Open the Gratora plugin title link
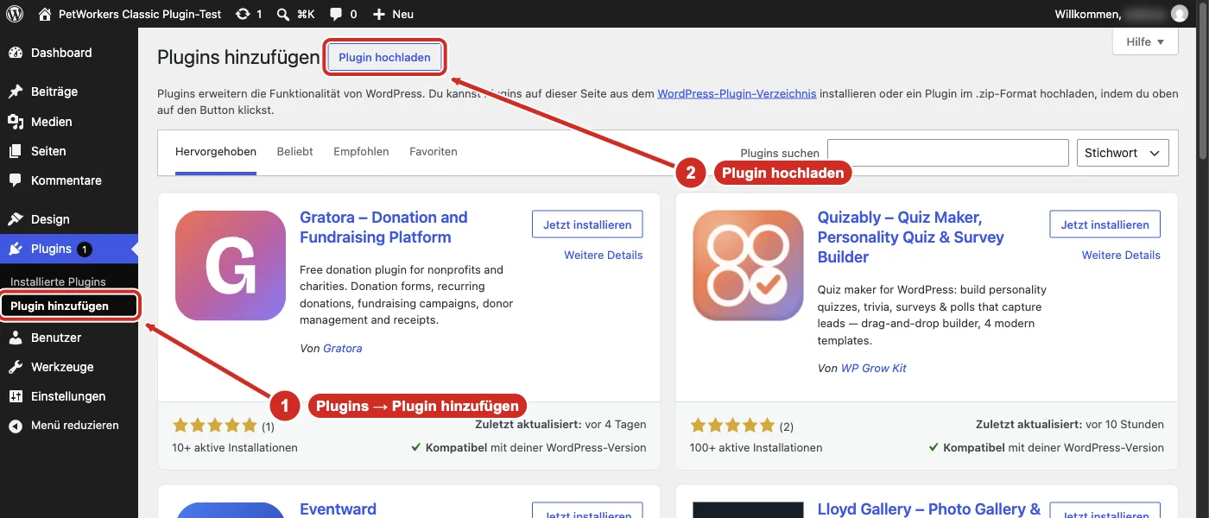 pos(383,227)
